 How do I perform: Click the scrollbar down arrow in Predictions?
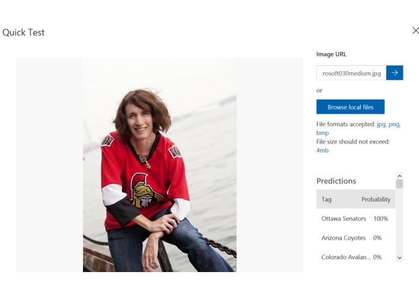pos(400,258)
